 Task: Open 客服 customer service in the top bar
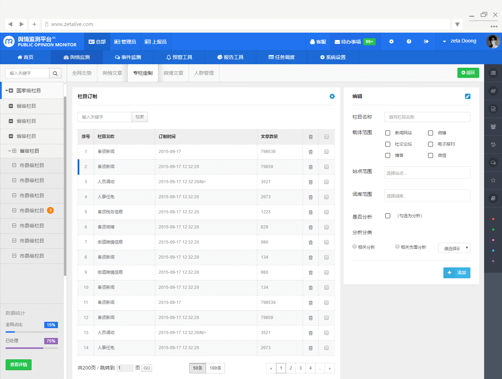tap(318, 41)
